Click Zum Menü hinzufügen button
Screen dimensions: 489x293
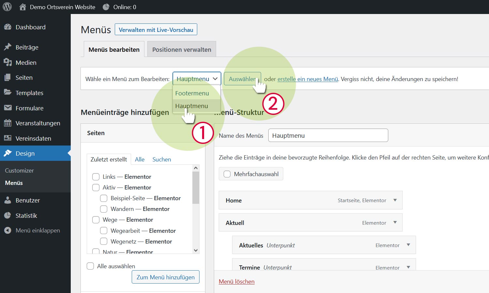click(166, 277)
